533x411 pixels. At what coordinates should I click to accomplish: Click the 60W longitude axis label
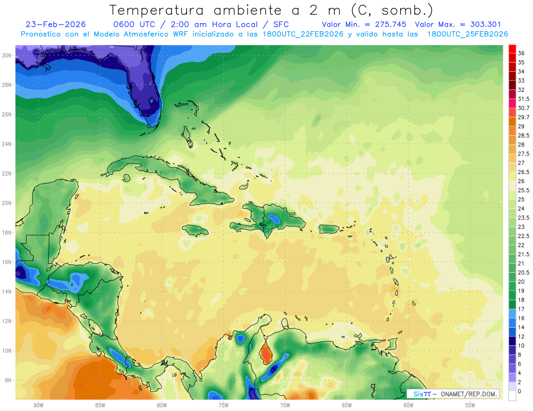pos(409,405)
